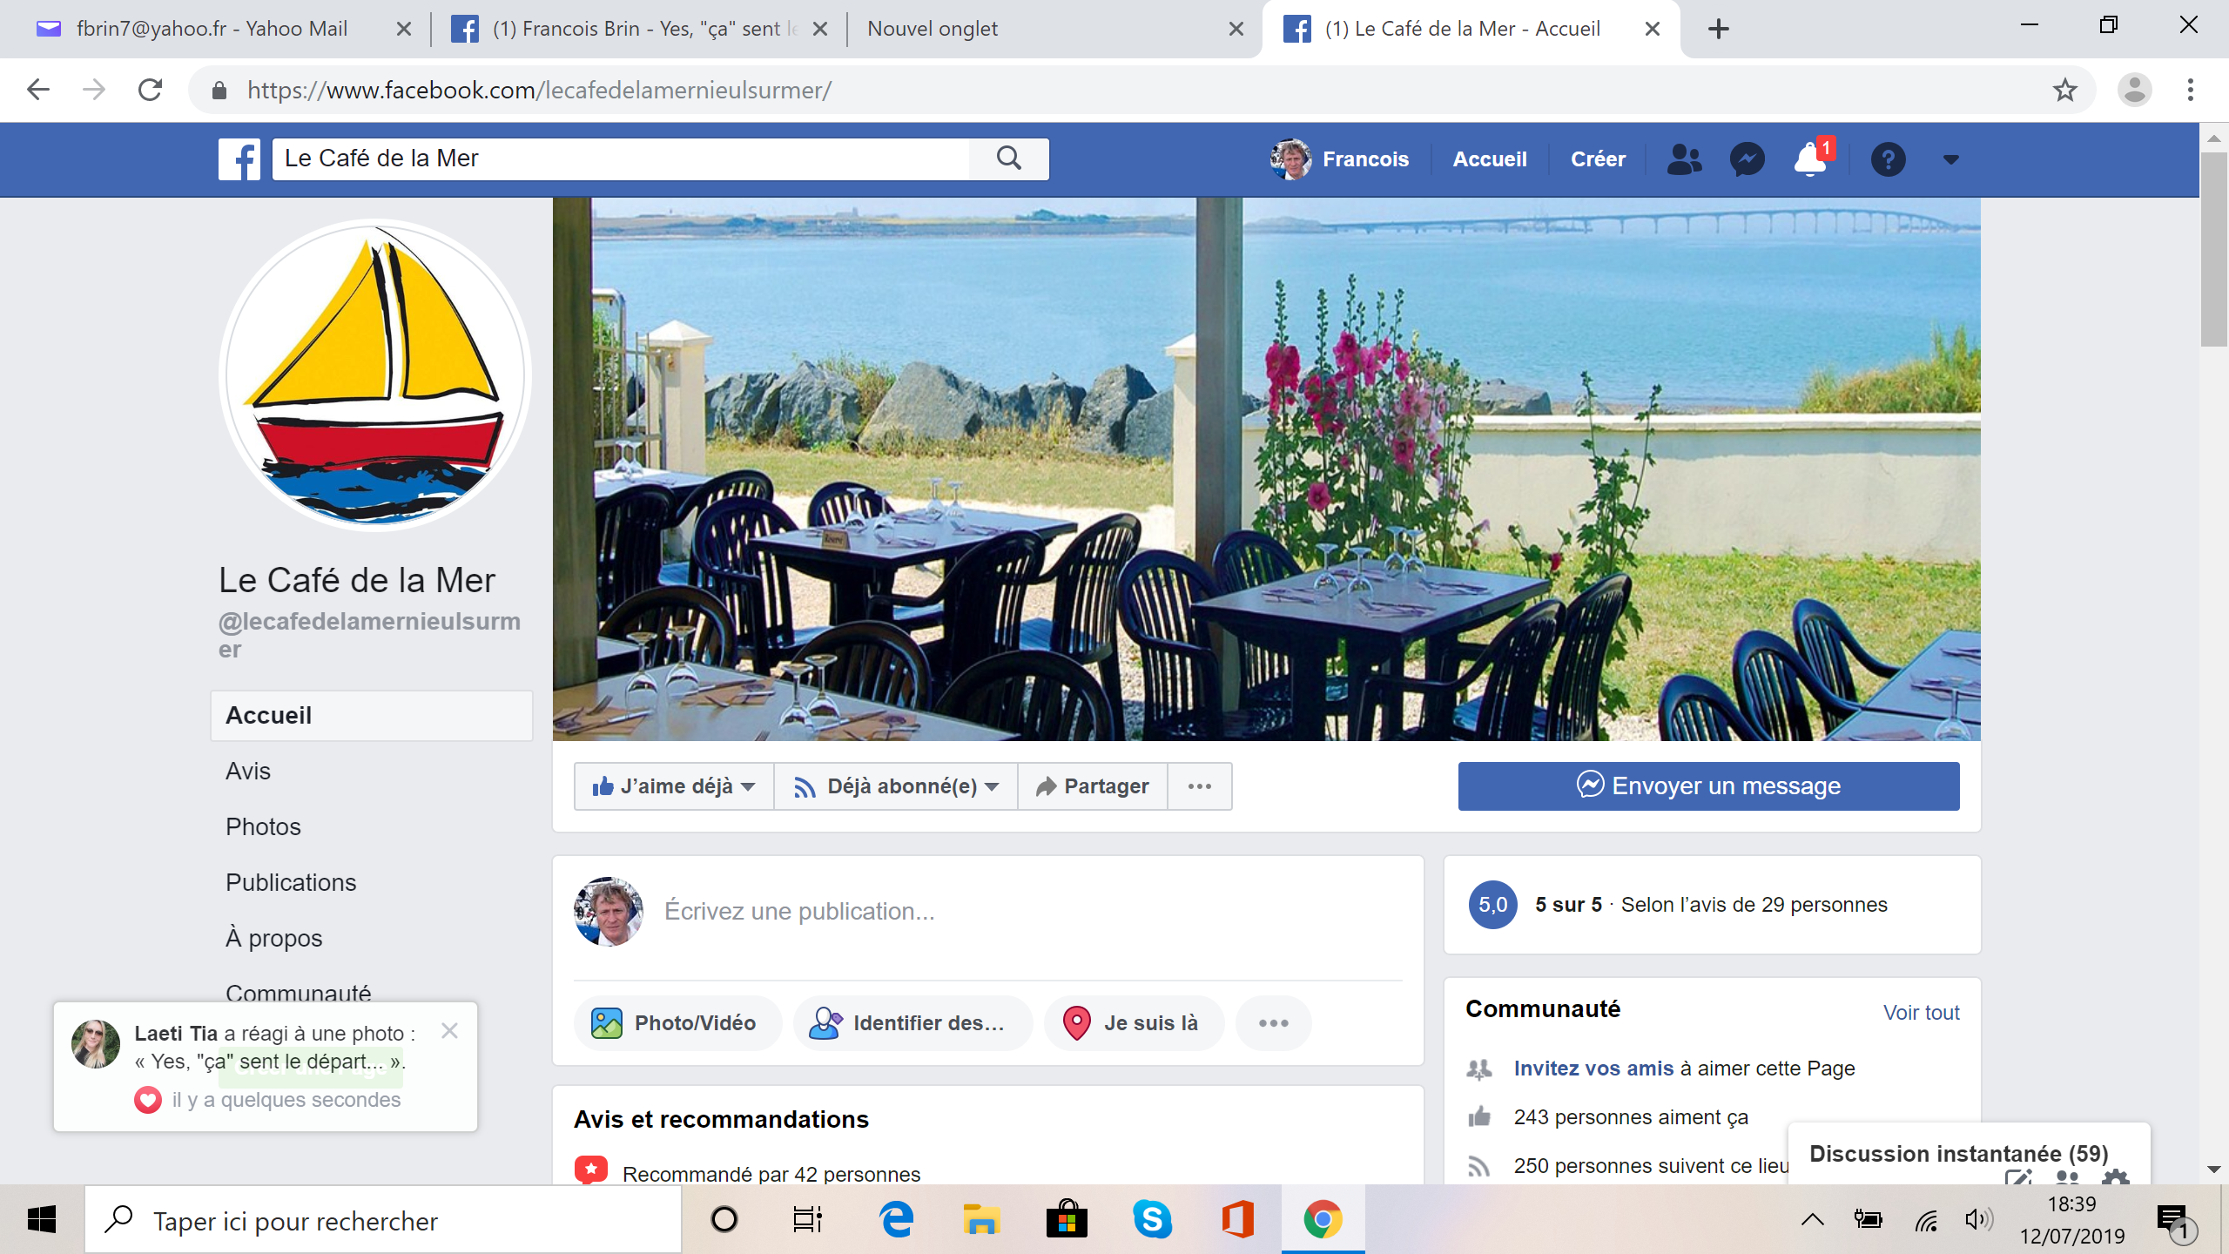Open Friend requests icon in header
The height and width of the screenshot is (1254, 2229).
1684,159
